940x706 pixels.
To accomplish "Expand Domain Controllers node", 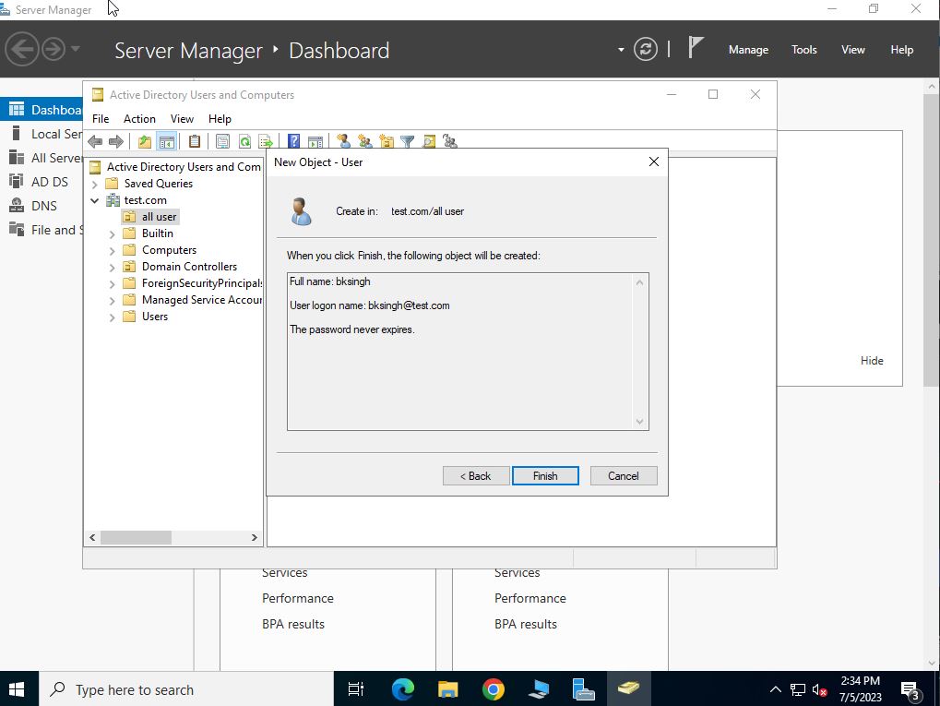I will [113, 268].
